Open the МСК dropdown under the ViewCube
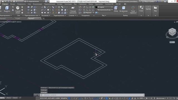 172,42
